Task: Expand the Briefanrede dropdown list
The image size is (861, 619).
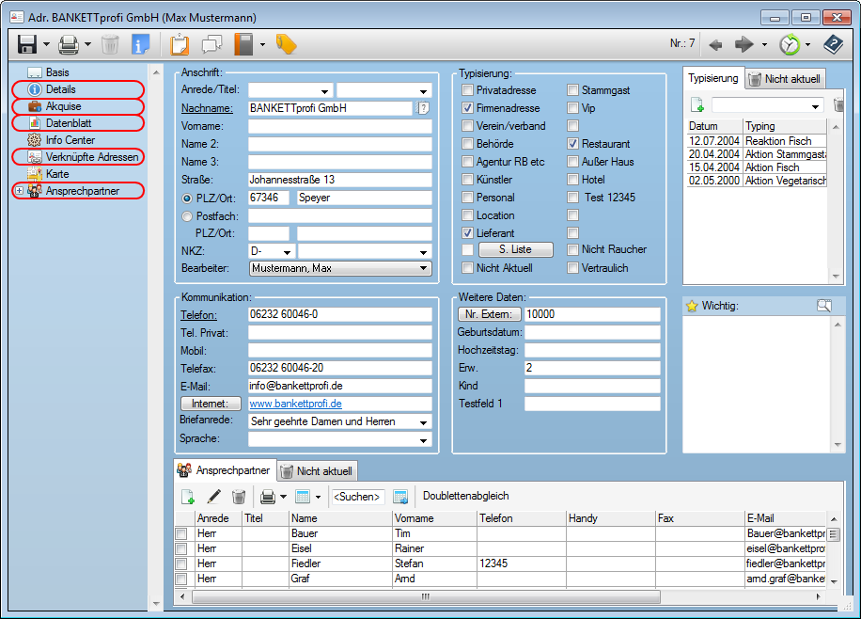Action: (x=423, y=421)
